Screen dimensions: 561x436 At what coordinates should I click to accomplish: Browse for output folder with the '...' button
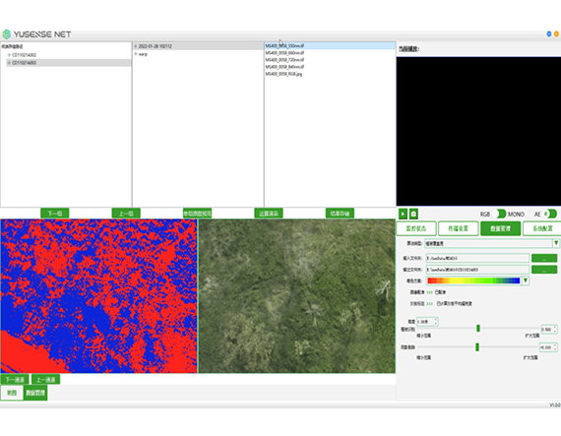coord(544,270)
